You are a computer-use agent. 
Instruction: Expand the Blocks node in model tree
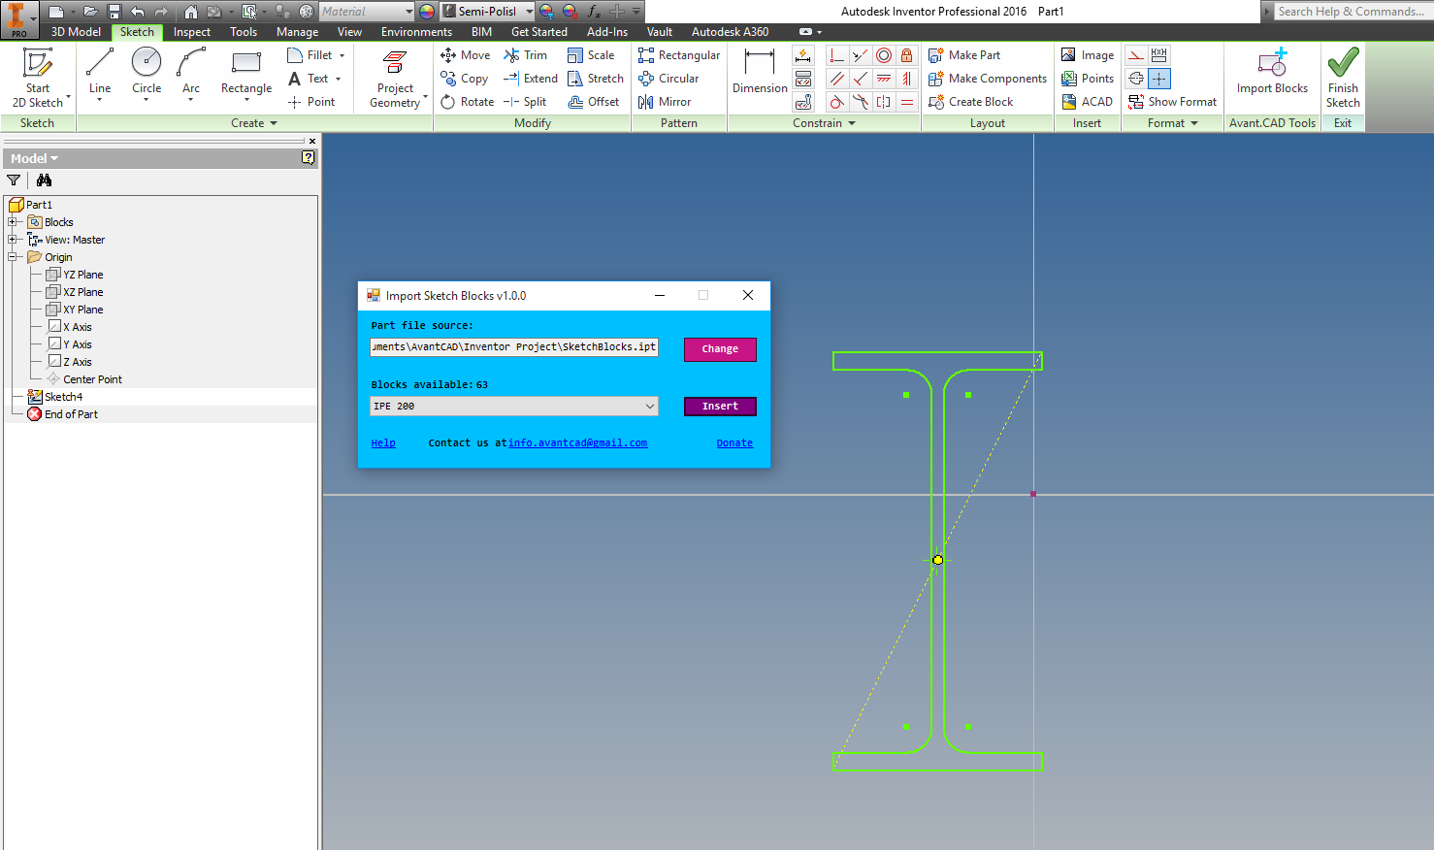click(x=13, y=222)
